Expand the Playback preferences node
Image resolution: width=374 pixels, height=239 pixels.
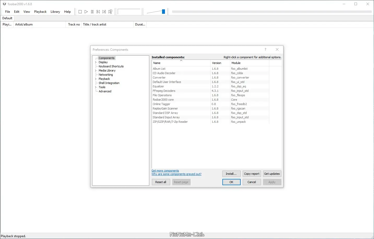pos(96,79)
